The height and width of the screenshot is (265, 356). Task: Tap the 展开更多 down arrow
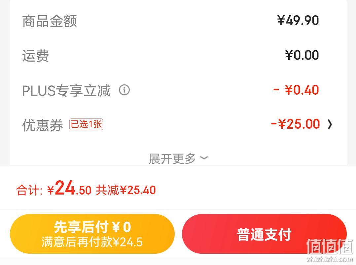204,157
